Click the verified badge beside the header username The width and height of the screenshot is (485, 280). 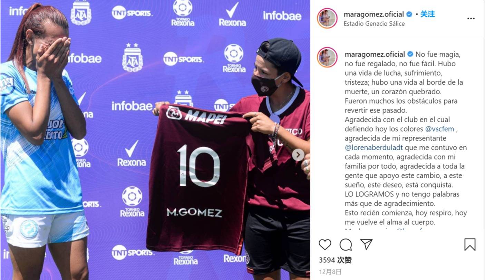tap(409, 14)
